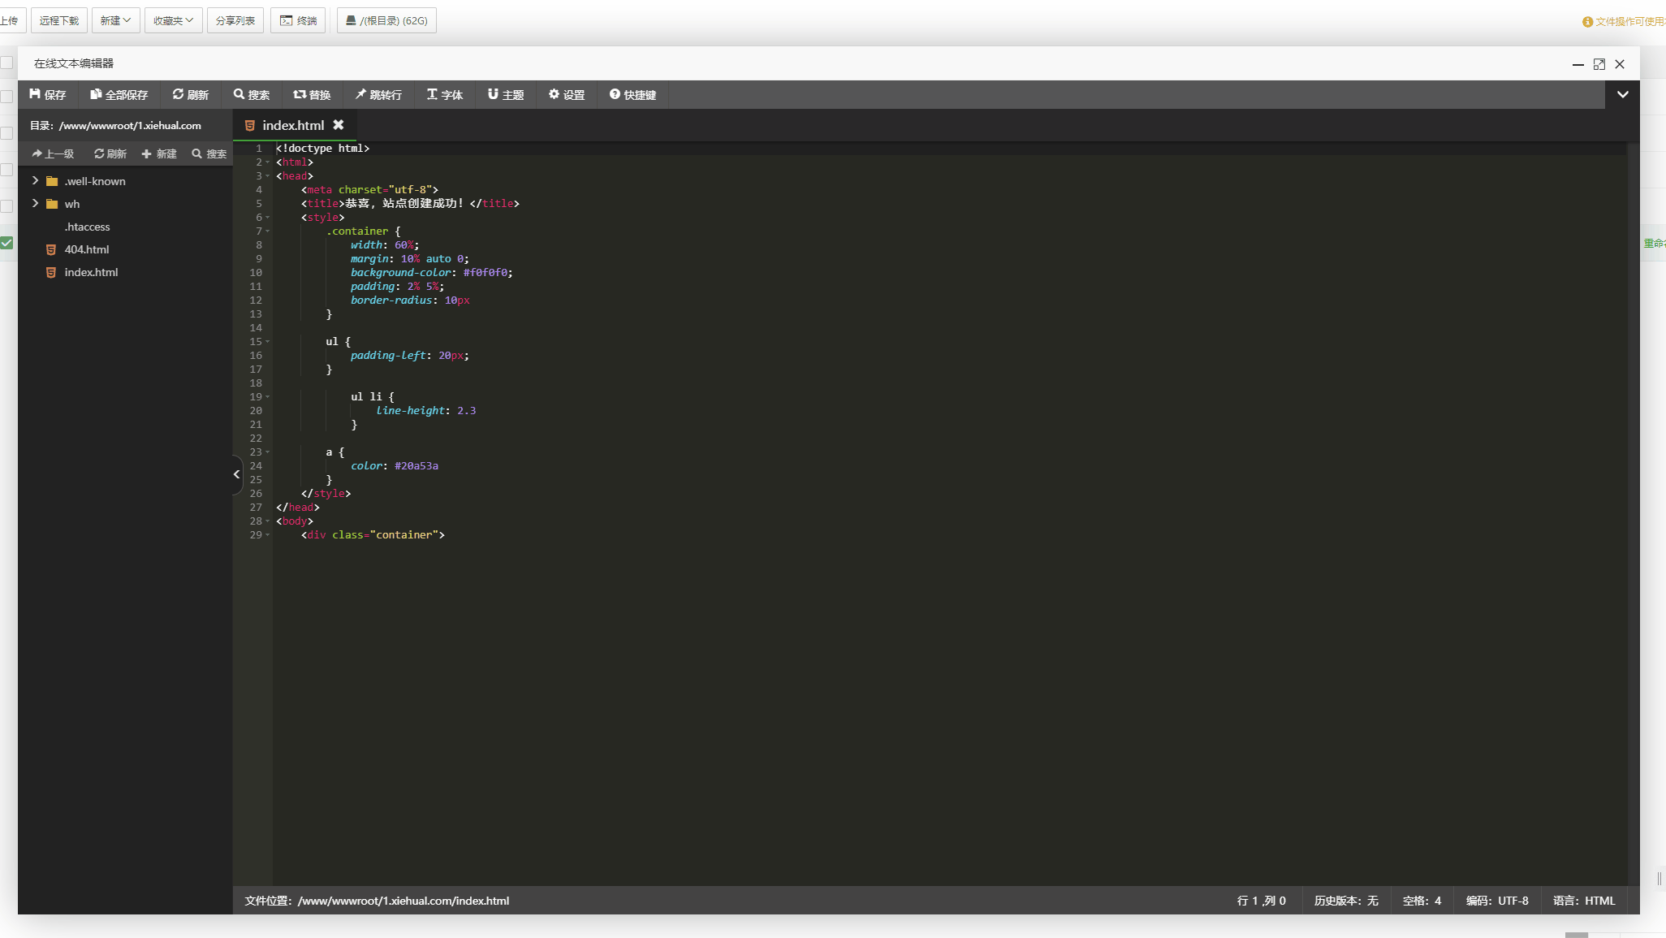Click the file operations info notice (文件操作可使用)
Viewport: 1666px width, 938px height.
(x=1624, y=22)
